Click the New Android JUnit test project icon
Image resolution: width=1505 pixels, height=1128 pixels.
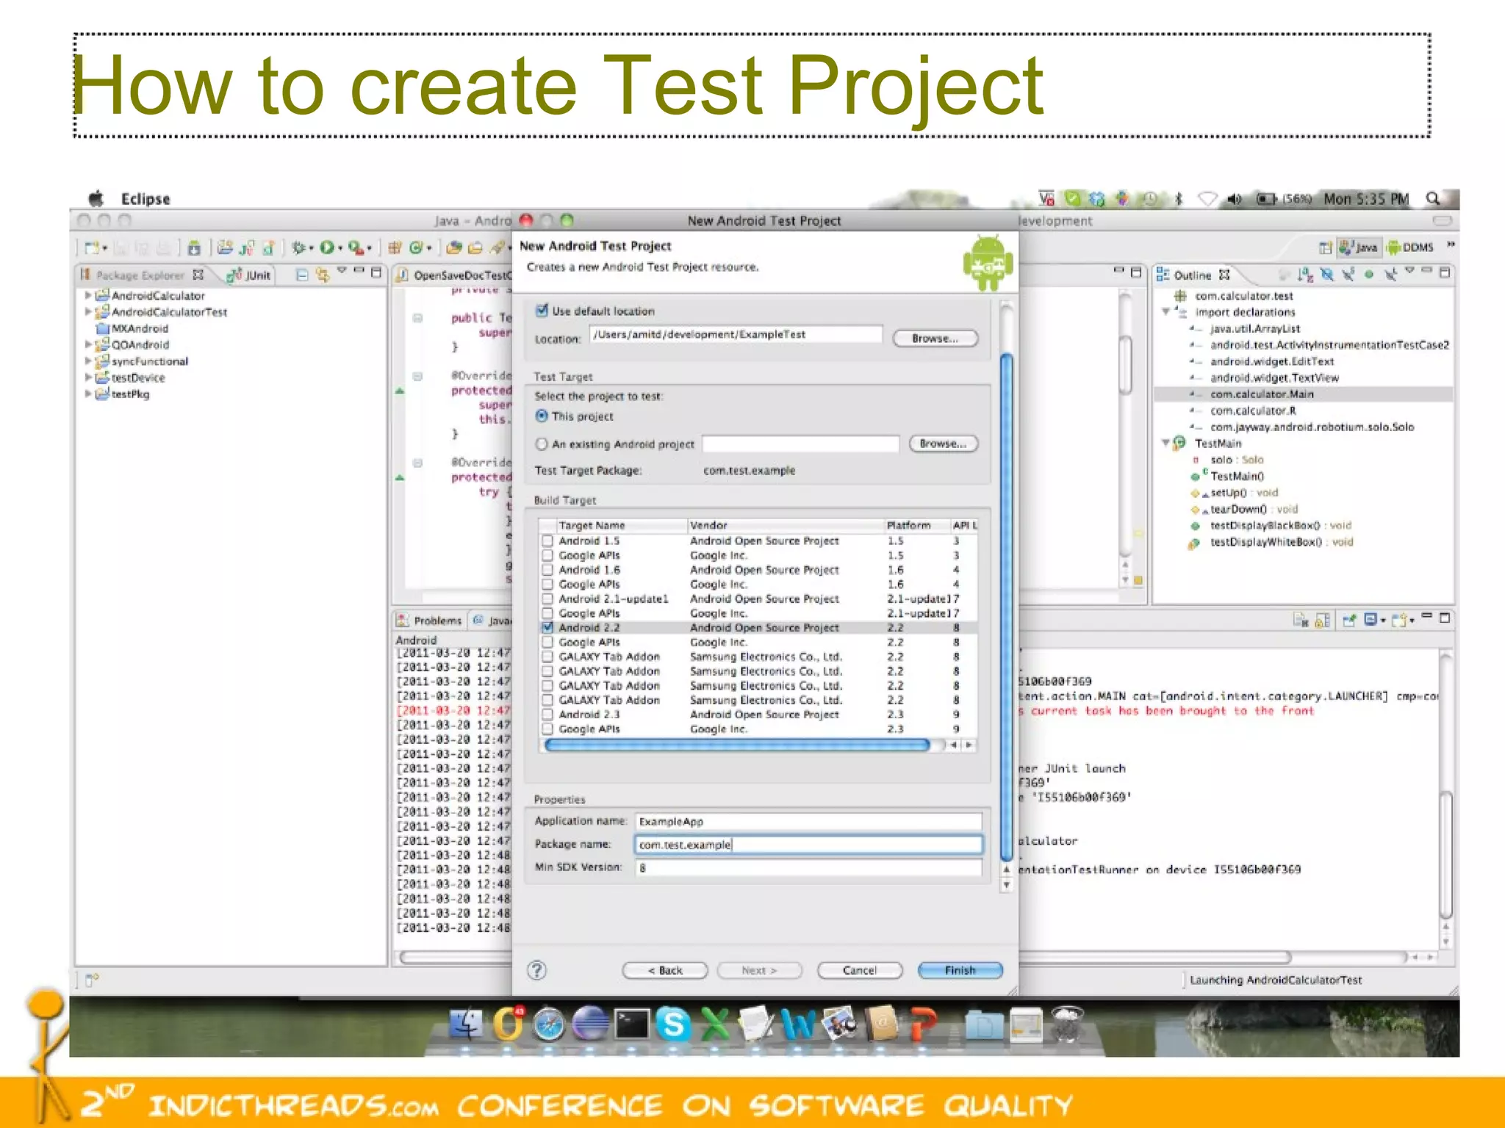click(x=247, y=248)
